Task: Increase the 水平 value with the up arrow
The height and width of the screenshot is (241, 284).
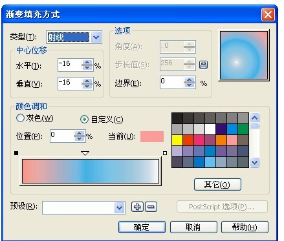Action: coord(87,62)
